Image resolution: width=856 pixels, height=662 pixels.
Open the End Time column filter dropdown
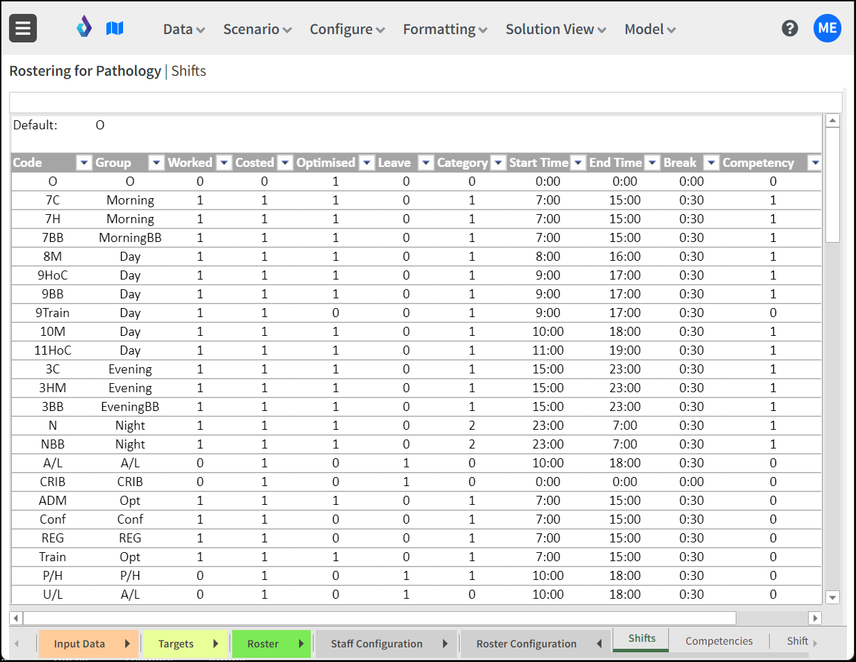pyautogui.click(x=652, y=163)
